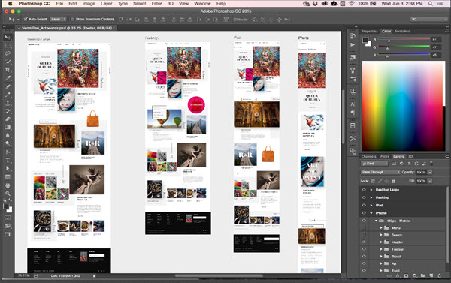Screen dimensions: 451x283
Task: Filter layers by type layers icon
Action: pos(408,163)
